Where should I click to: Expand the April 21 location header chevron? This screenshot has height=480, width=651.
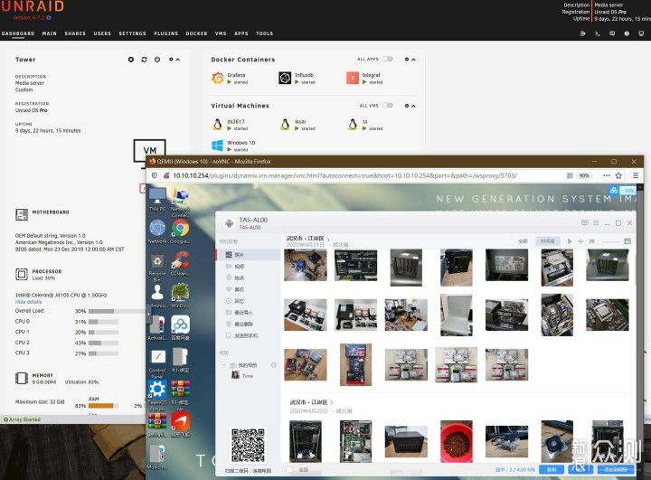click(x=328, y=239)
